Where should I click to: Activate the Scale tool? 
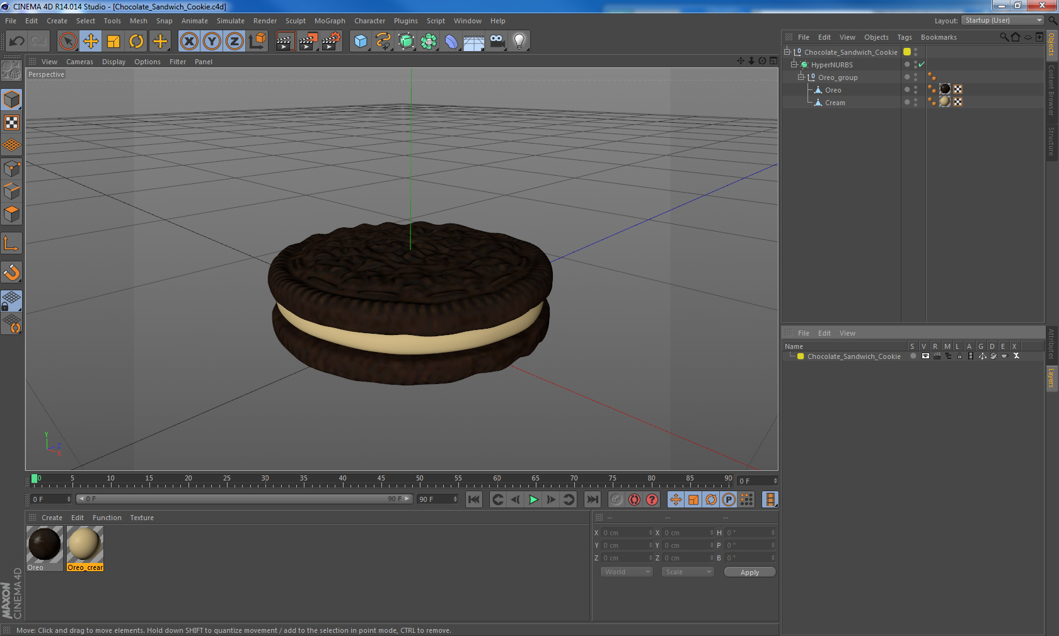click(x=113, y=42)
